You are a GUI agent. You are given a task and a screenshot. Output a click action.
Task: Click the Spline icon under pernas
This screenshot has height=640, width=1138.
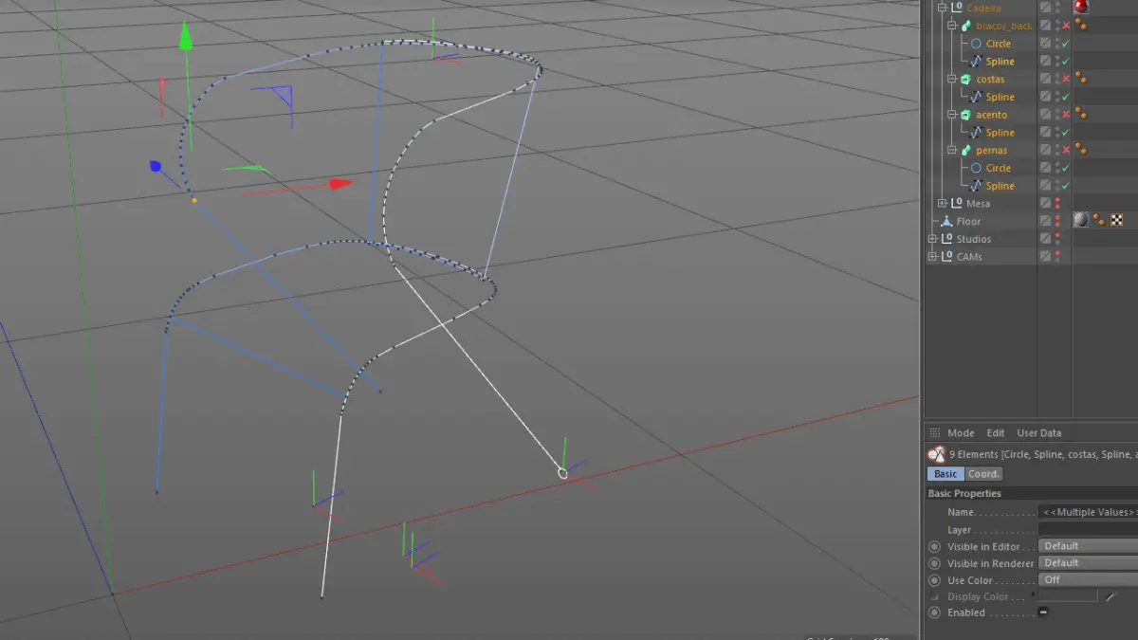(976, 186)
